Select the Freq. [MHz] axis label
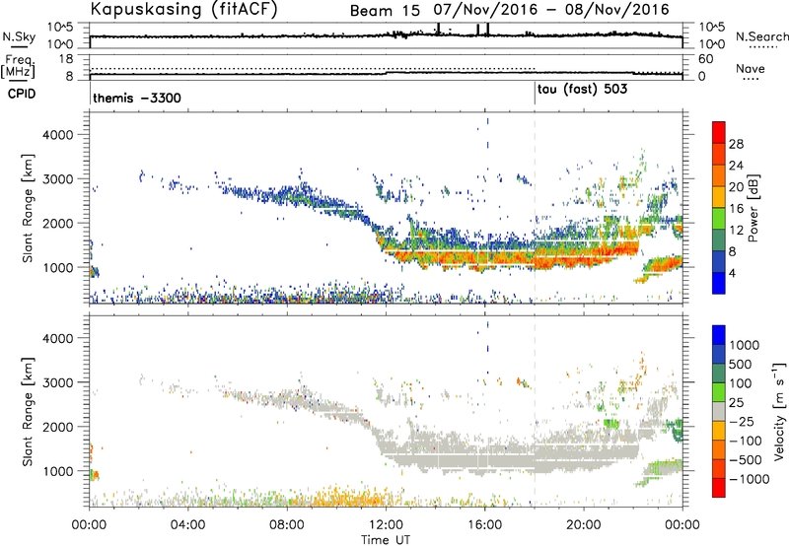 point(19,66)
